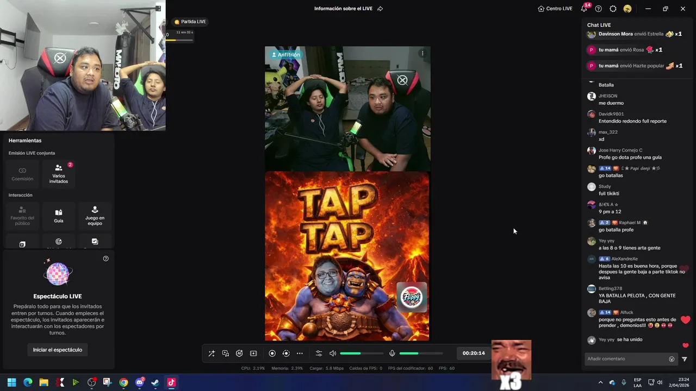Click 'tu mamá envió Hazte popular' notification
This screenshot has width=696, height=391.
click(x=635, y=66)
